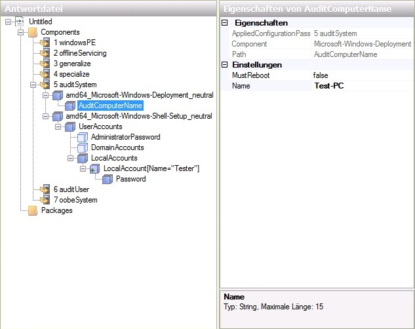Click the Components folder icon

pyautogui.click(x=33, y=32)
